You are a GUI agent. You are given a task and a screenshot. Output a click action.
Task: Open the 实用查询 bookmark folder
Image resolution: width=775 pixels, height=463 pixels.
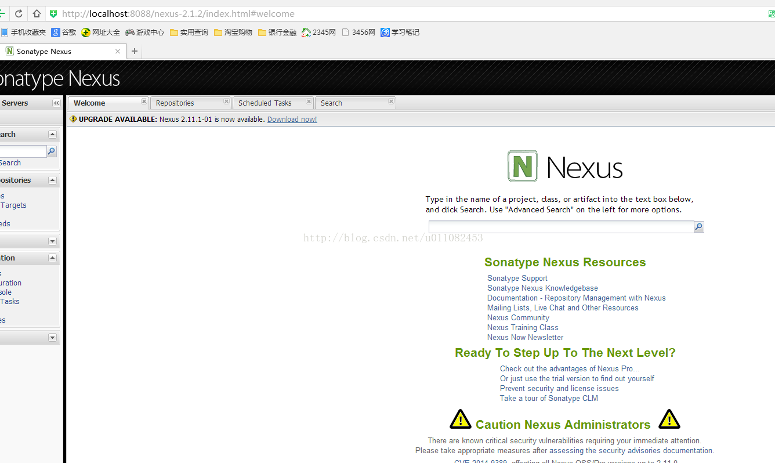pos(189,32)
